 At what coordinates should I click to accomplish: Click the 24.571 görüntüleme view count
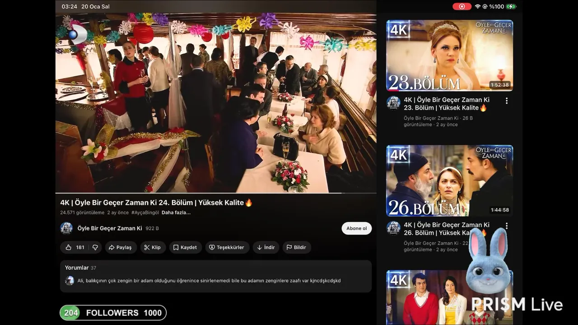(x=82, y=213)
